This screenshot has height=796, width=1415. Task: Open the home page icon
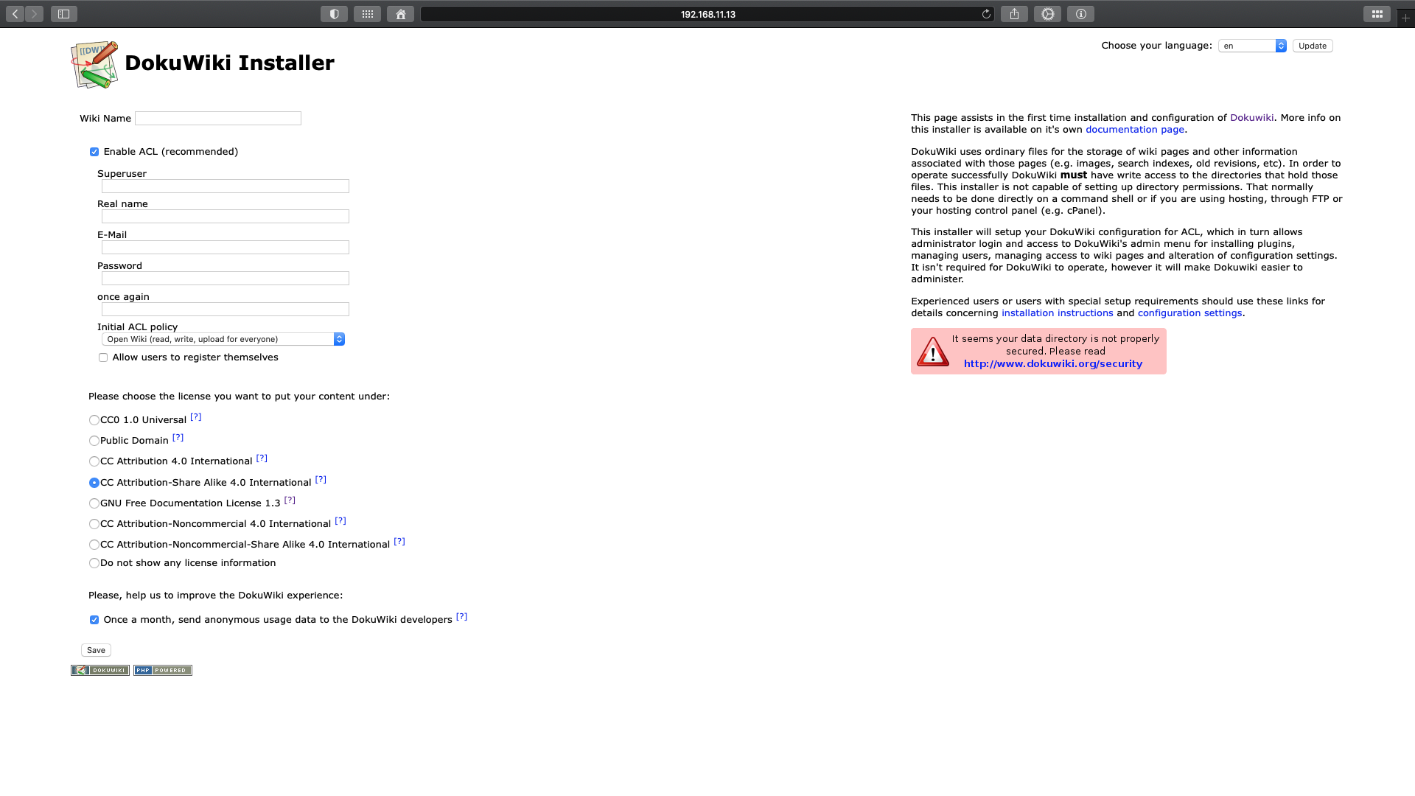tap(400, 14)
